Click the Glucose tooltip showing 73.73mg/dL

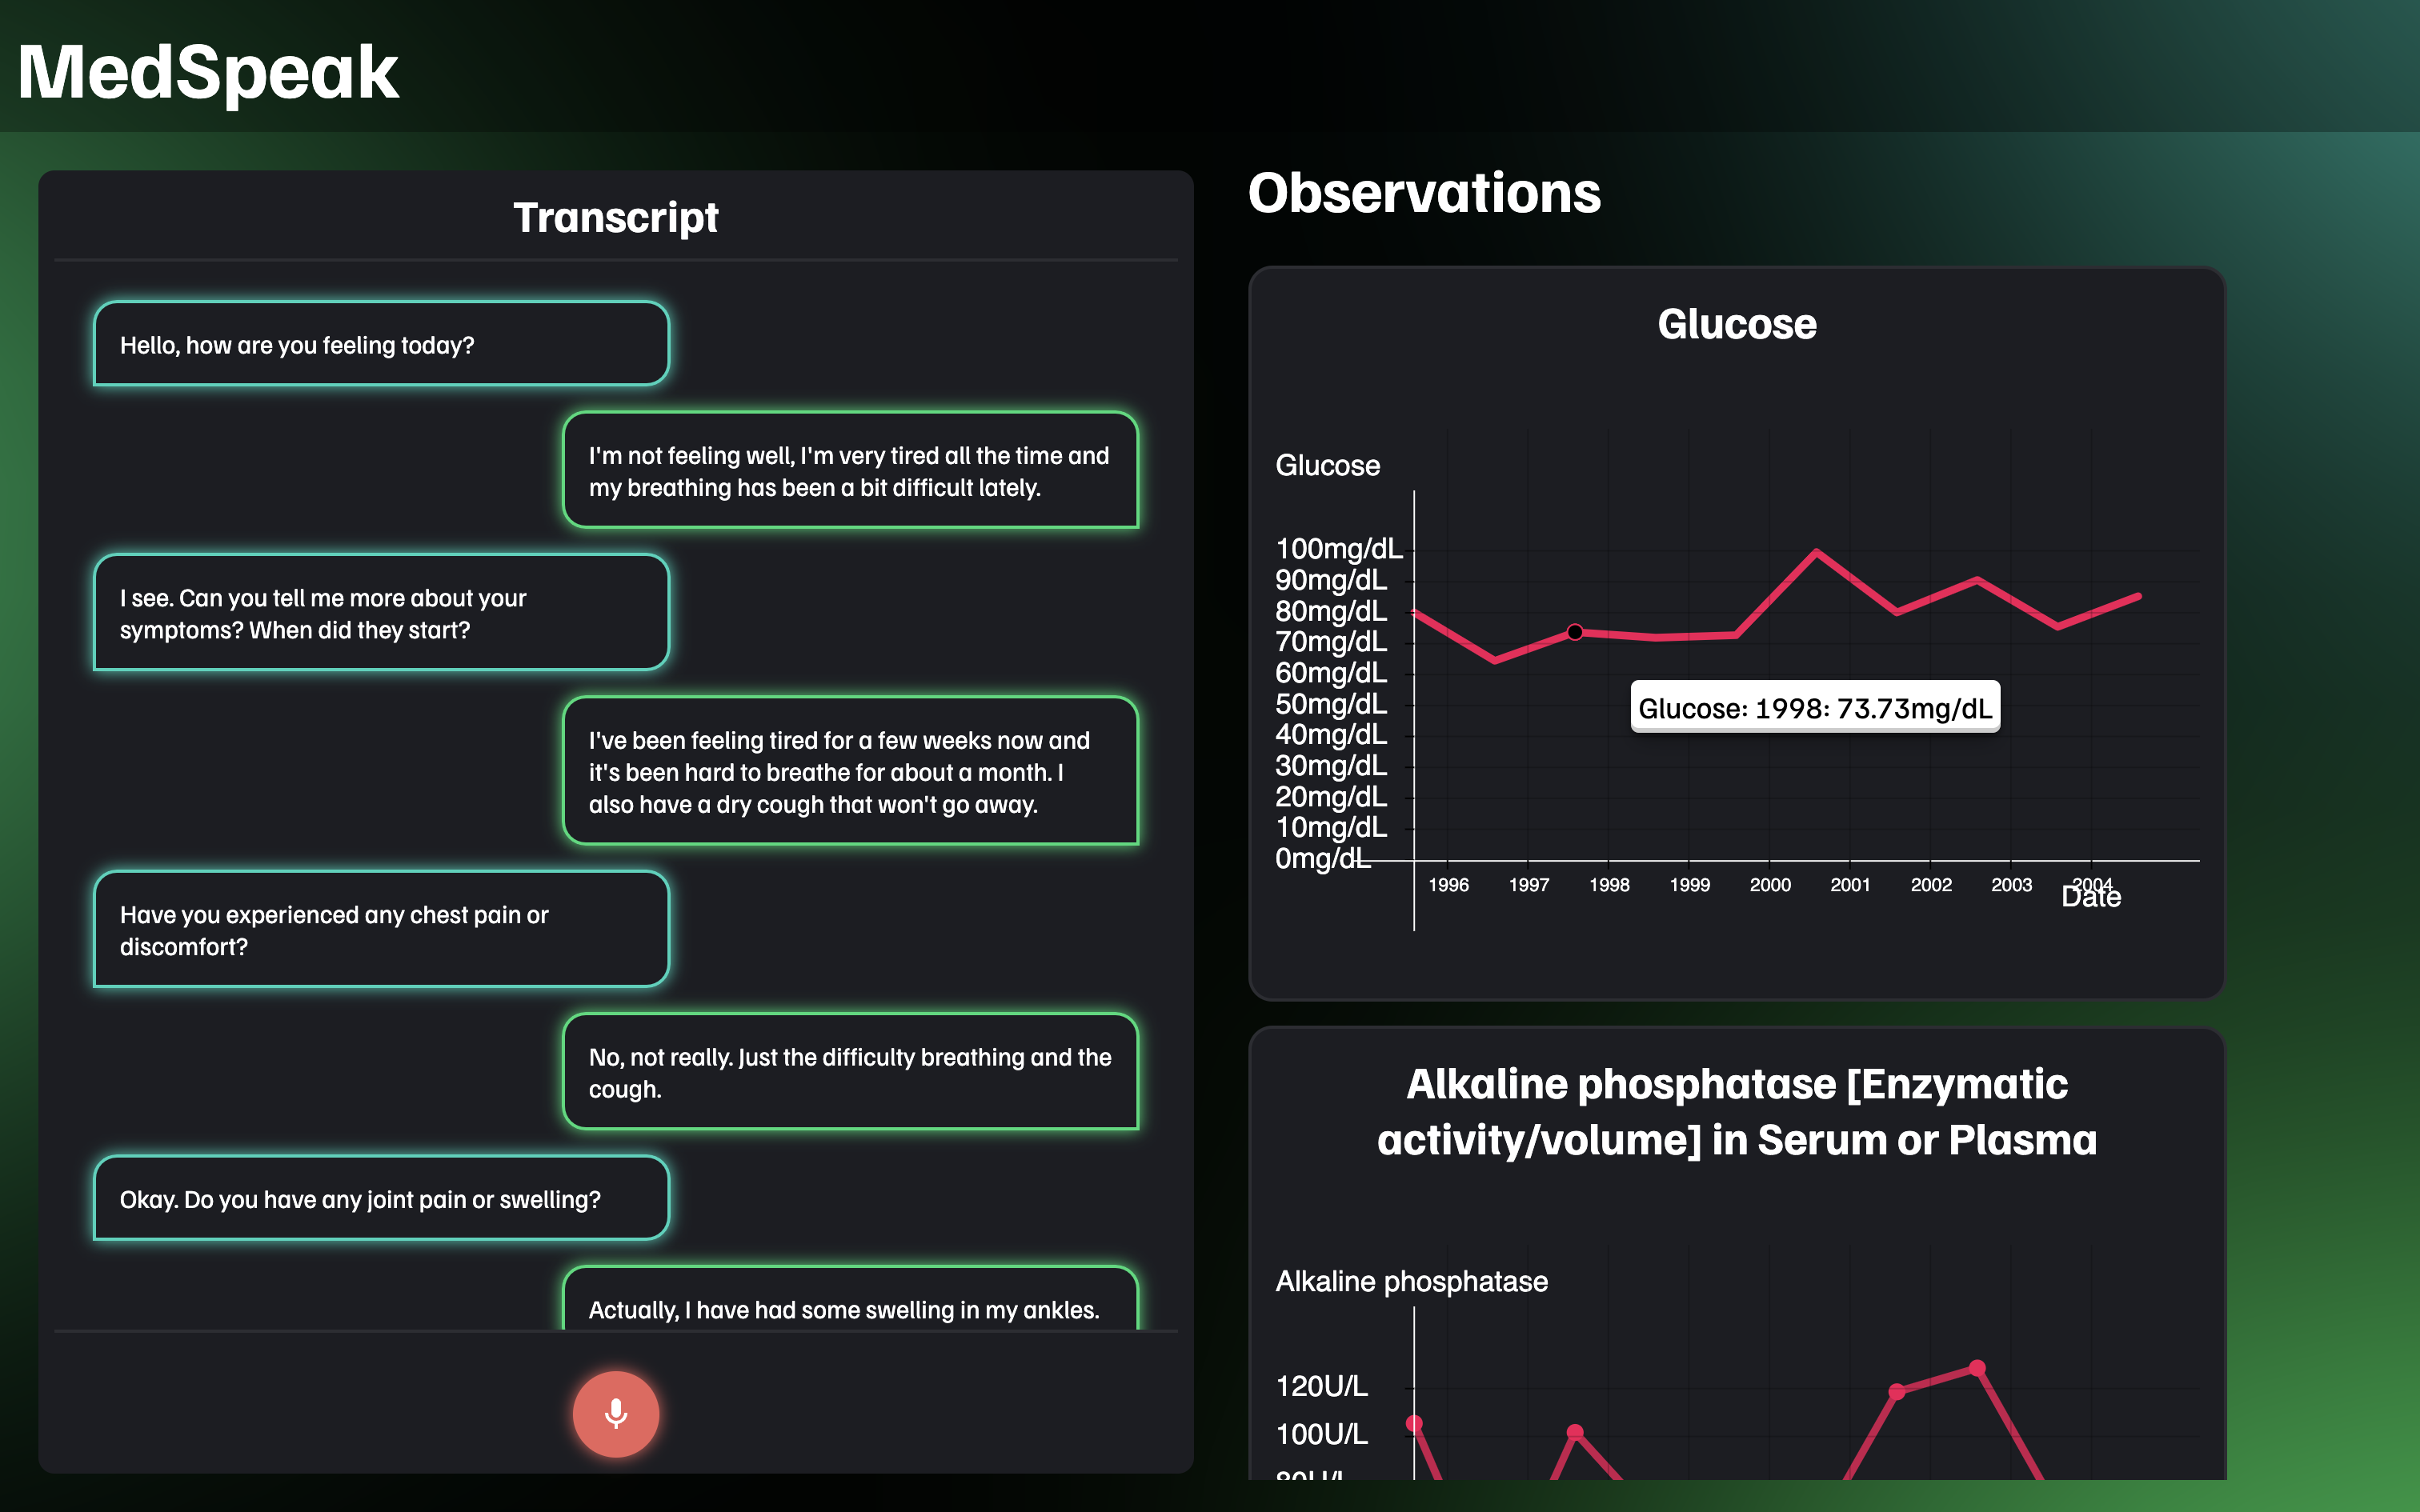[1814, 708]
